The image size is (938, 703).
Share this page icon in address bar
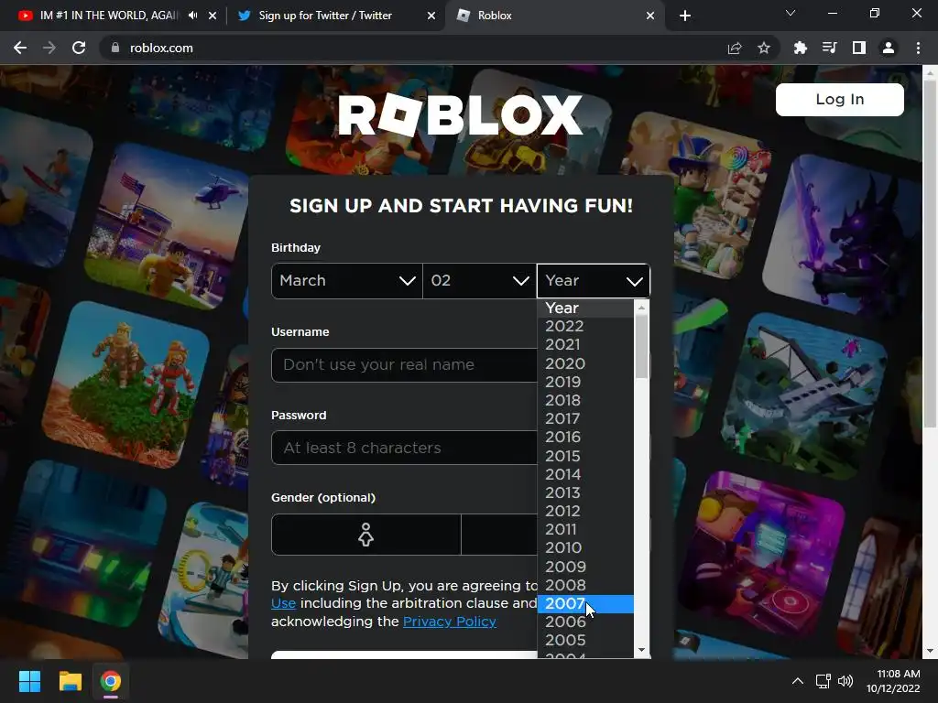click(x=735, y=48)
